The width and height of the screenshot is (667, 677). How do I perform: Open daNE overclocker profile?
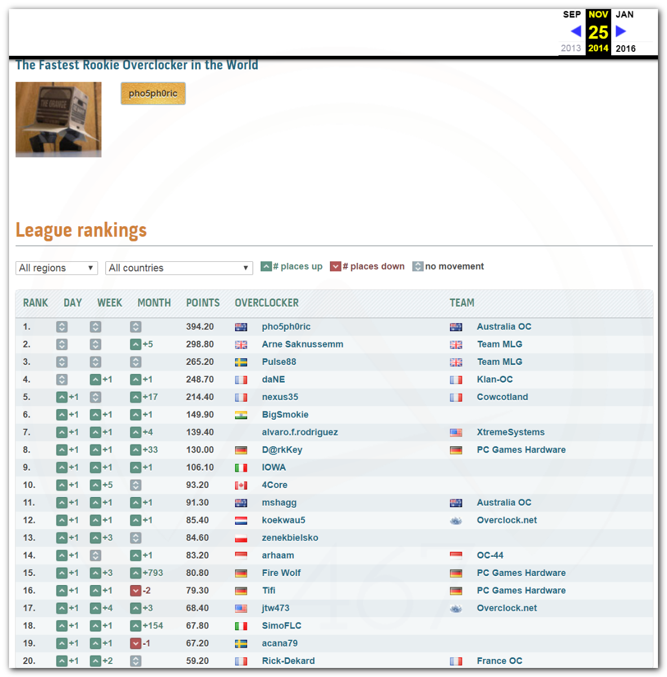pyautogui.click(x=273, y=380)
